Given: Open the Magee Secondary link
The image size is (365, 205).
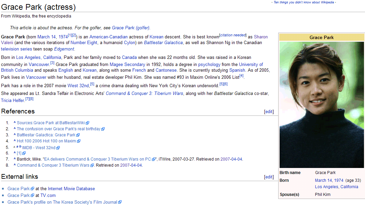Looking at the screenshot, I should pyautogui.click(x=127, y=65).
